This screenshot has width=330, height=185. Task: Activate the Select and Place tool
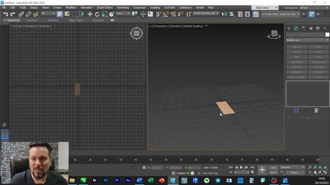coord(111,14)
